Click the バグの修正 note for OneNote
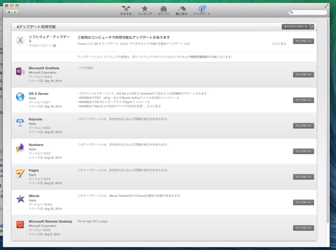The width and height of the screenshot is (336, 250). click(x=86, y=68)
